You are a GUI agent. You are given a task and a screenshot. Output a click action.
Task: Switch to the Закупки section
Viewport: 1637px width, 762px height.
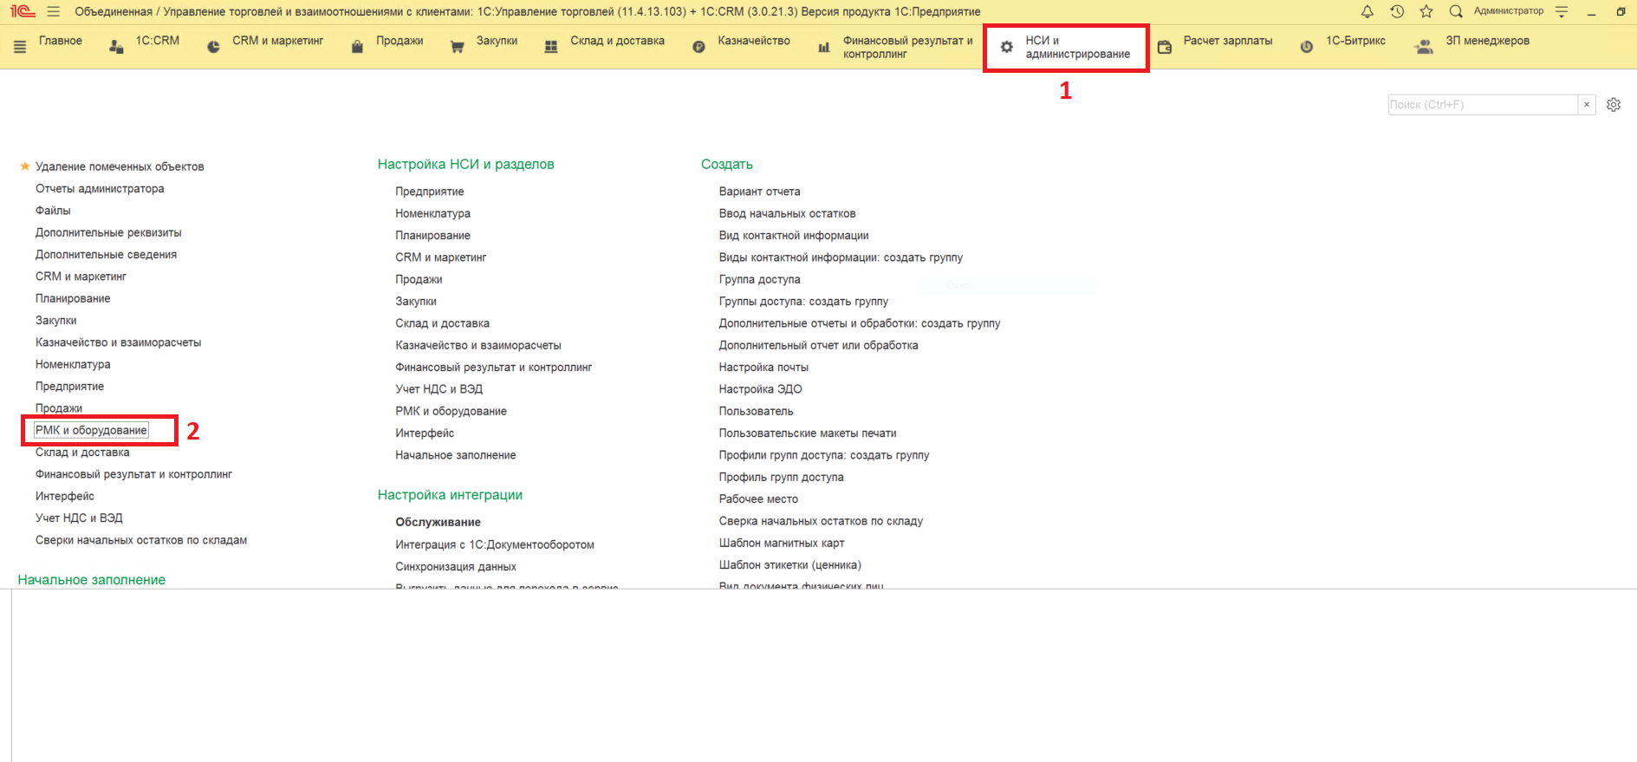click(x=484, y=42)
